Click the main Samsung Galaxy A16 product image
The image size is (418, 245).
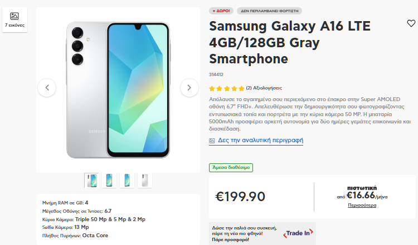click(x=118, y=90)
